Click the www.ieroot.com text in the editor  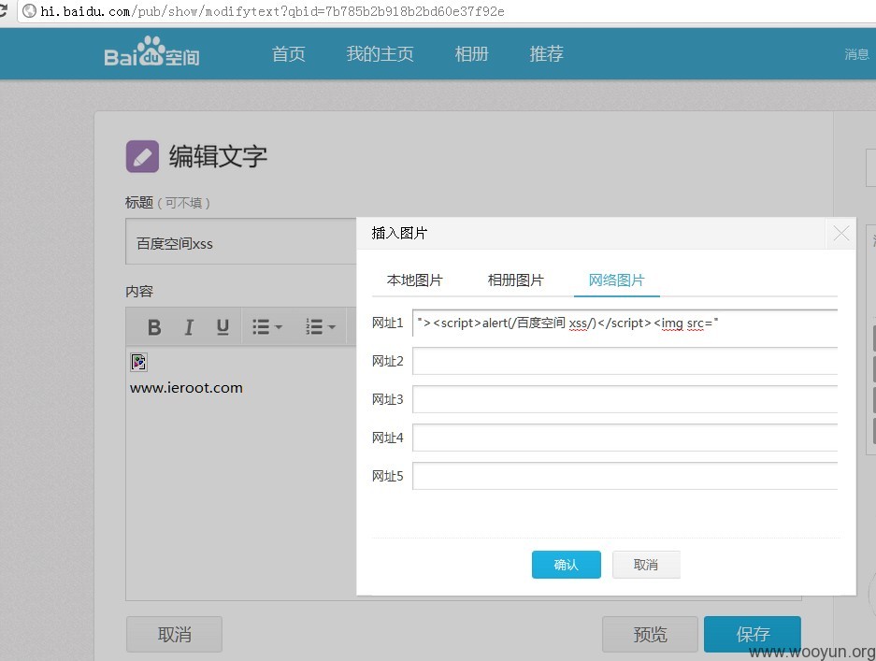point(186,388)
